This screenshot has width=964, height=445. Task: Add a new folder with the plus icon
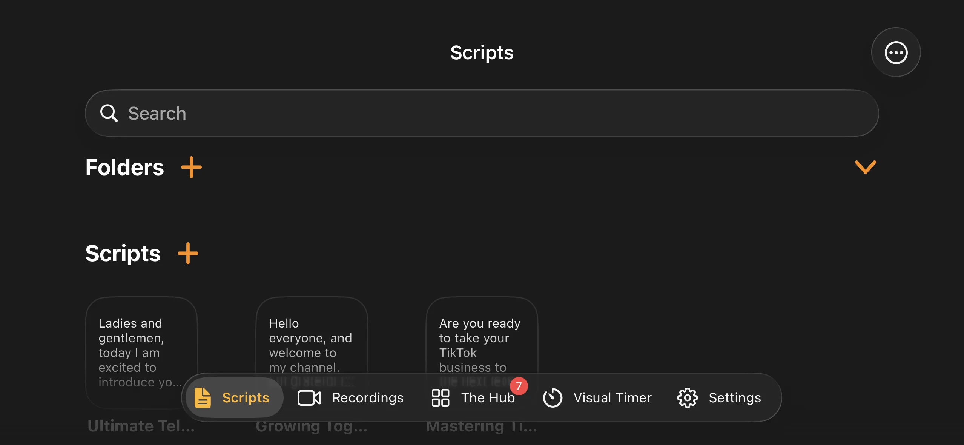pos(191,167)
